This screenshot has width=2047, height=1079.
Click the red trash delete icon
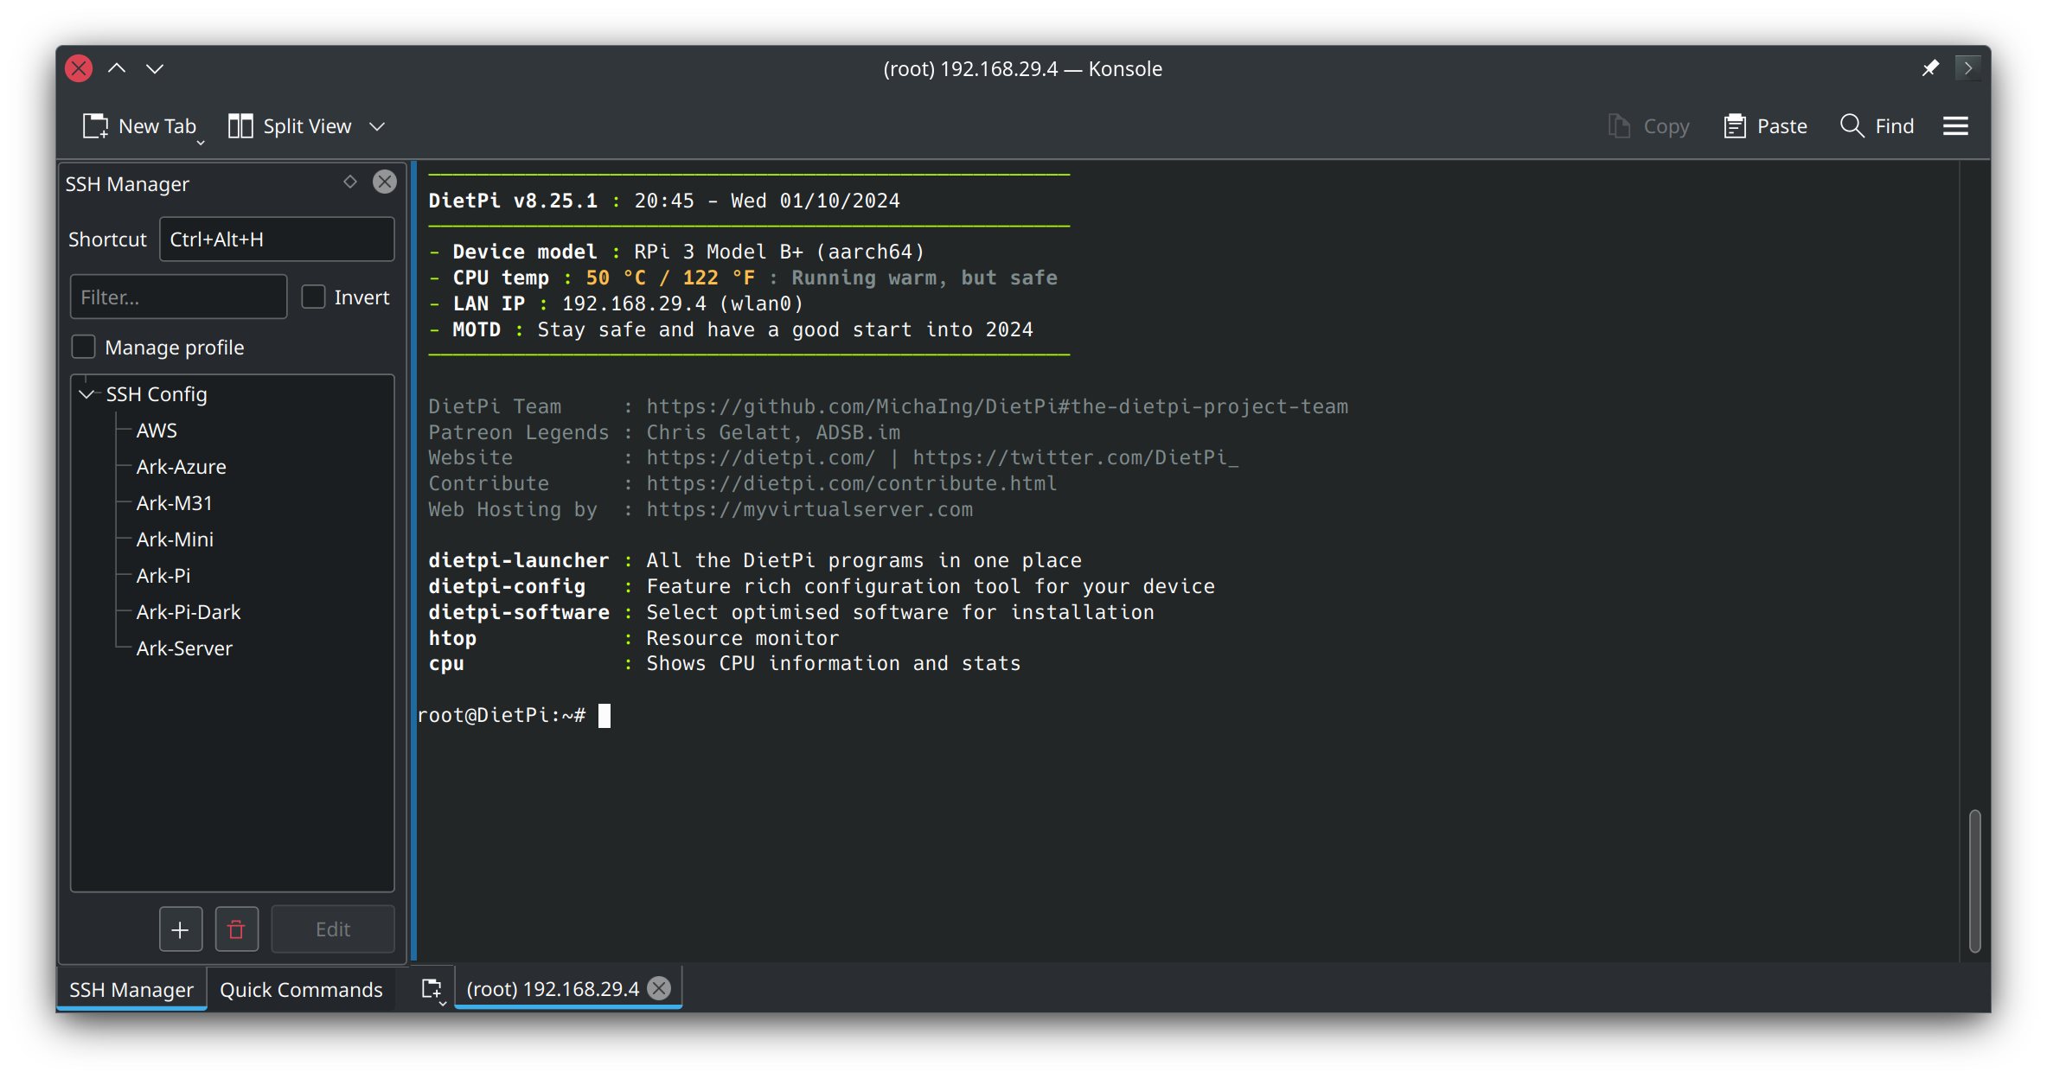tap(236, 929)
